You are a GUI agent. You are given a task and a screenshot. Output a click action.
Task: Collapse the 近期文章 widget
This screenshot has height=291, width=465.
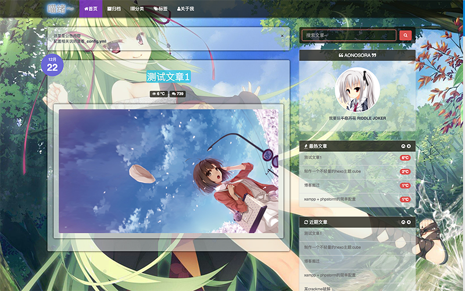(403, 222)
